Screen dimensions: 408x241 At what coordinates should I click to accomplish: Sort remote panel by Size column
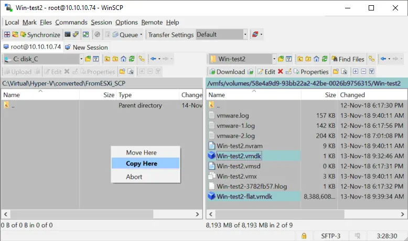point(319,95)
